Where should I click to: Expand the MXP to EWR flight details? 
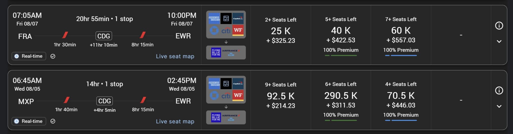pyautogui.click(x=499, y=106)
